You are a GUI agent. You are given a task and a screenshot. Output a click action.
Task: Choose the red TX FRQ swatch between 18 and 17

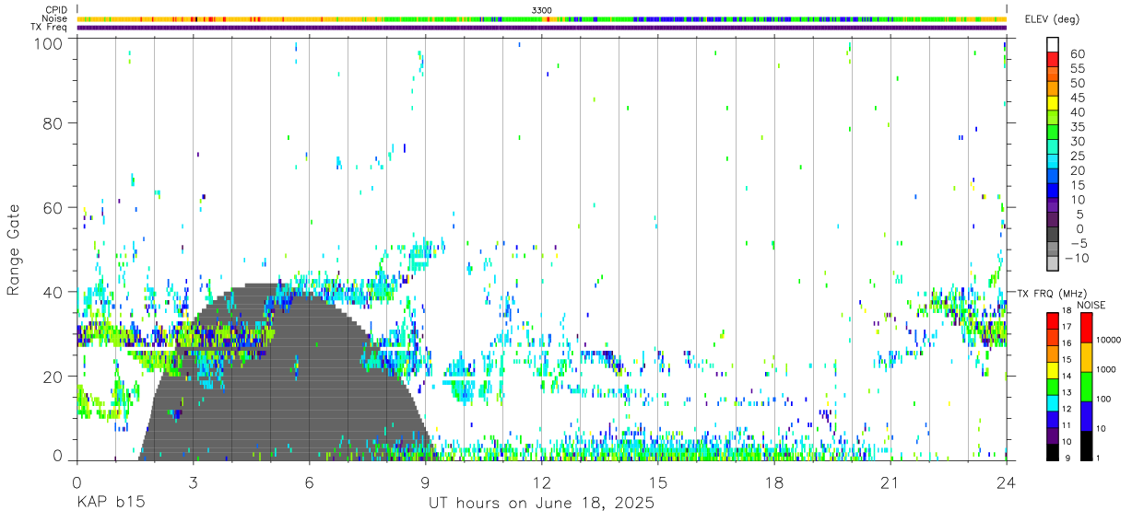pyautogui.click(x=1053, y=319)
